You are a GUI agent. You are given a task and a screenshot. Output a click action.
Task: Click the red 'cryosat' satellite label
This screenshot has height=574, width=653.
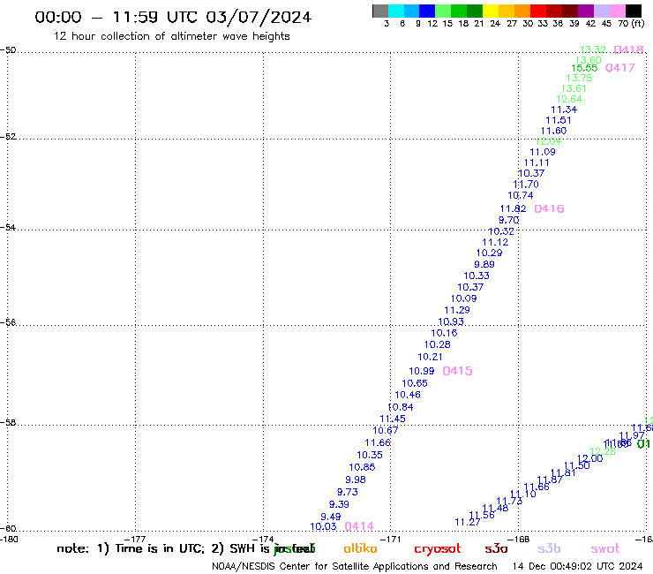[438, 549]
